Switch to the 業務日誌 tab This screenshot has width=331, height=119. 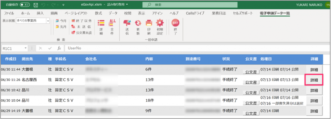(x=219, y=13)
